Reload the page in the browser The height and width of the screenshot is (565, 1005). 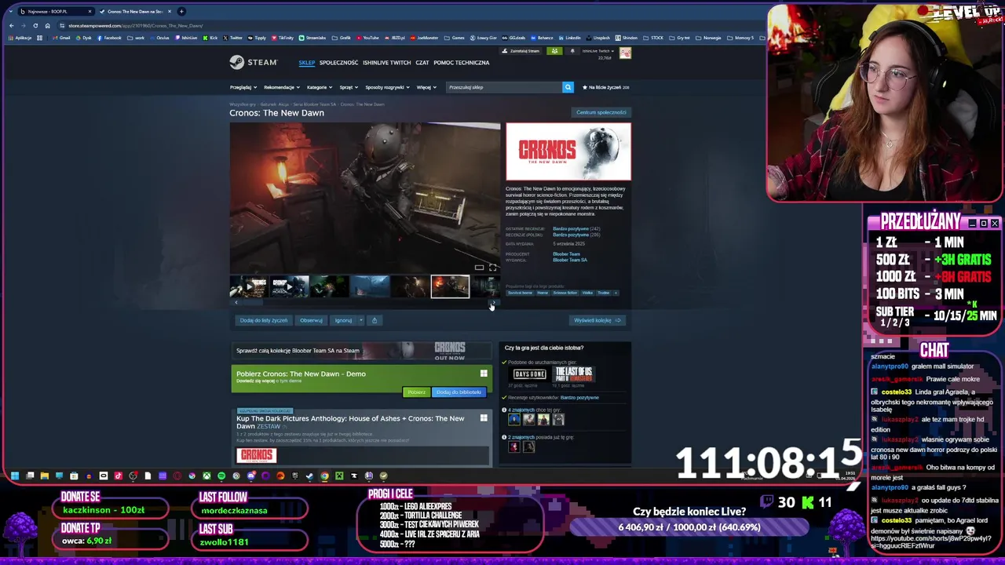pos(35,26)
